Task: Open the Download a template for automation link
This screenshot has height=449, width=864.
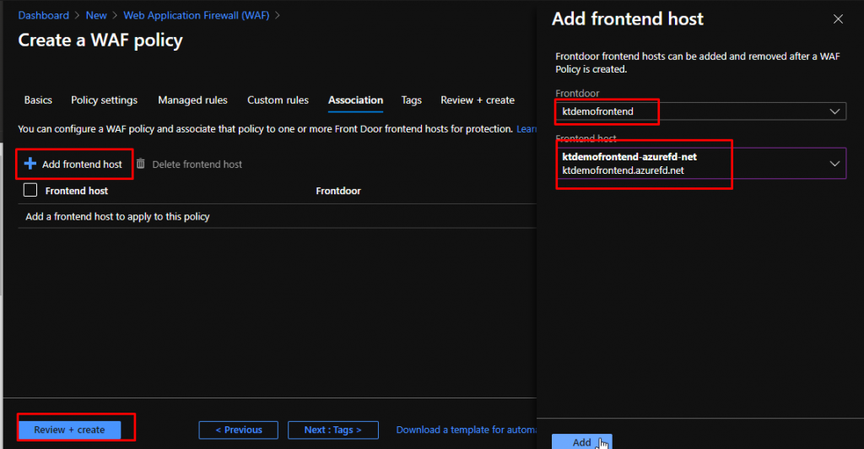Action: [466, 430]
